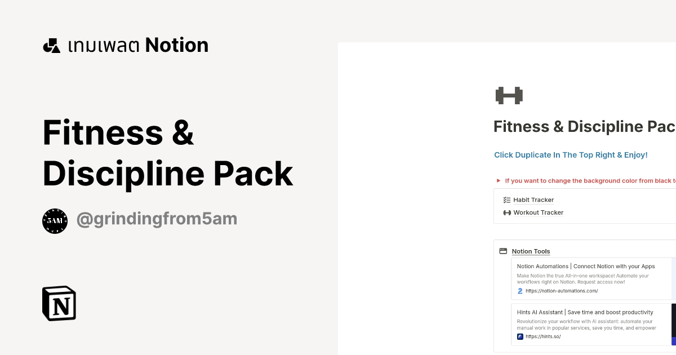Click the Notion Automations favicon

pyautogui.click(x=520, y=291)
